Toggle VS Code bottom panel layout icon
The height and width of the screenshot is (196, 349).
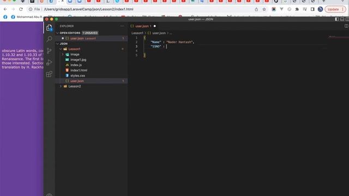[x=342, y=20]
